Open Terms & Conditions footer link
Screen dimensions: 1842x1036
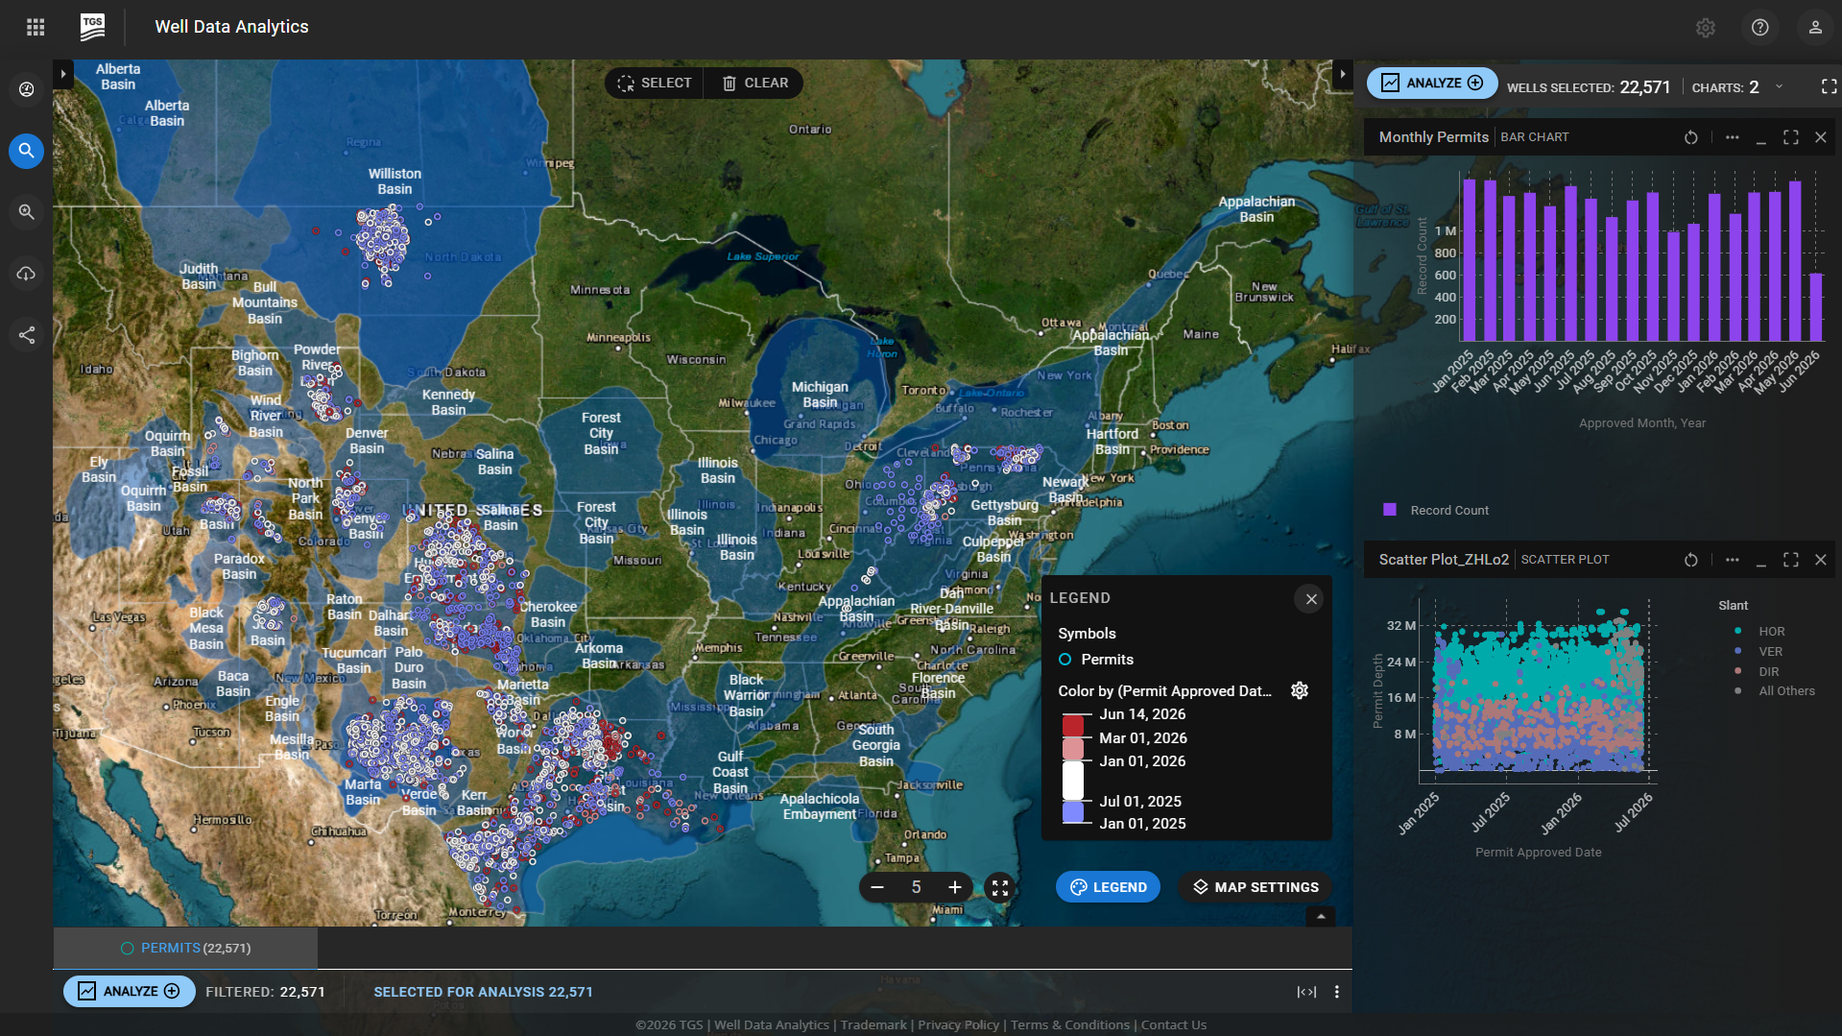coord(1069,1024)
